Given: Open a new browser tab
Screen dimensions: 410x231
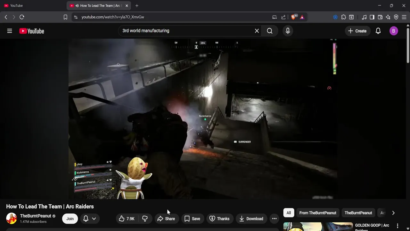Looking at the screenshot, I should (x=137, y=5).
